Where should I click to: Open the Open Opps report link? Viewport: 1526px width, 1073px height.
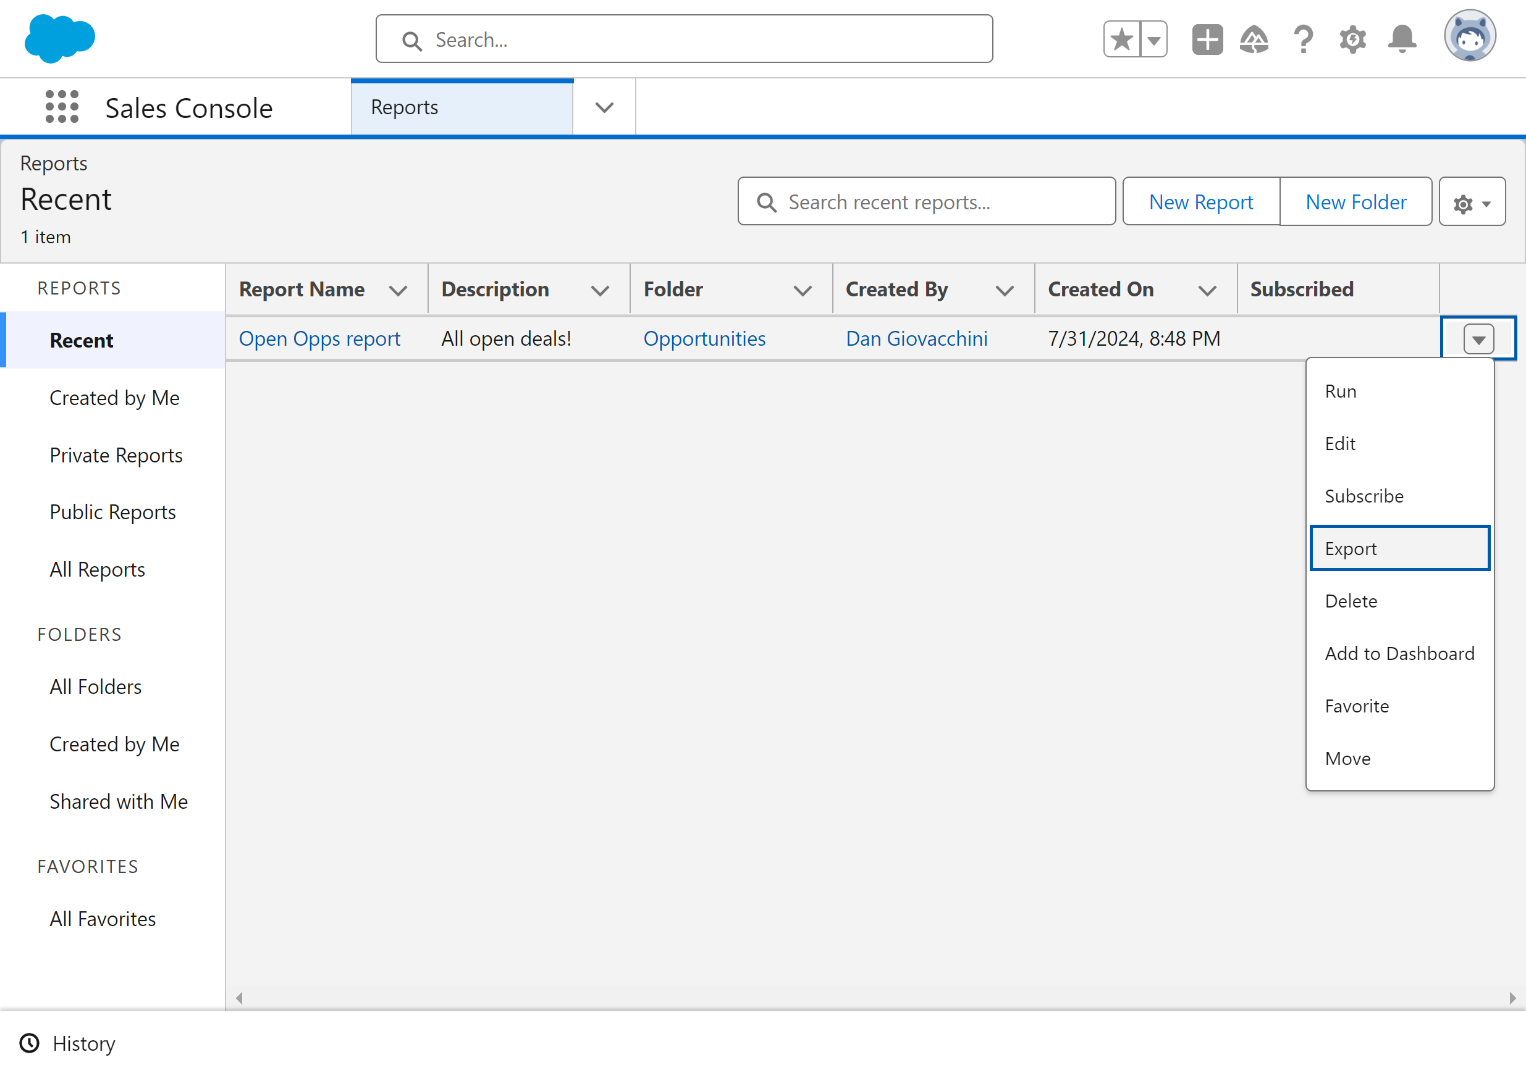319,339
